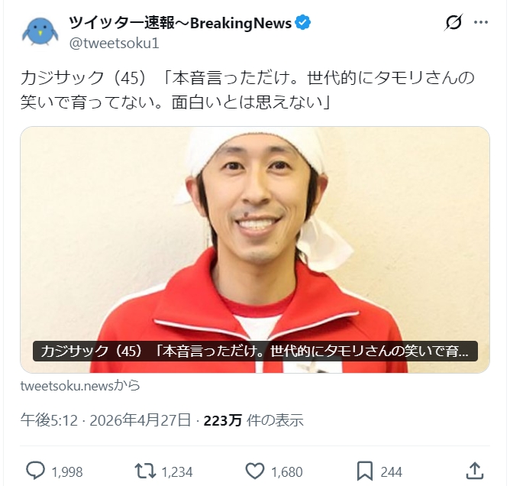510x486 pixels.
Task: Click the 1,998 replies count
Action: [67, 472]
